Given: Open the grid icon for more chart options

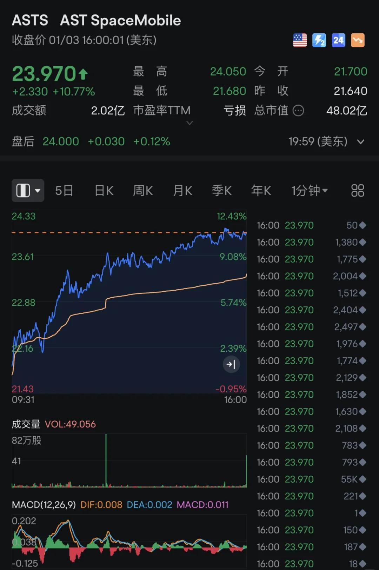Looking at the screenshot, I should (x=358, y=191).
